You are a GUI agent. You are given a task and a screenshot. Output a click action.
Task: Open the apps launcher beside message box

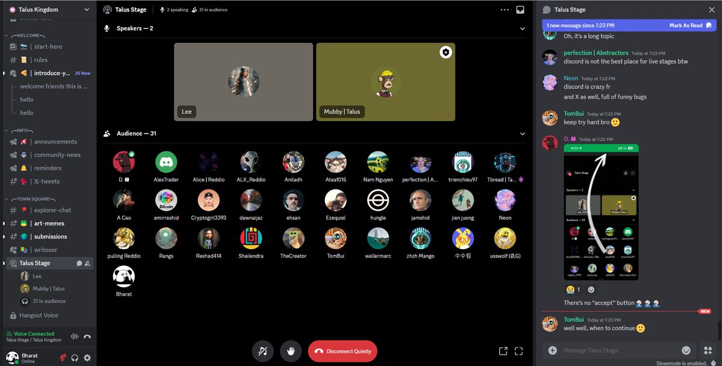[x=708, y=350]
